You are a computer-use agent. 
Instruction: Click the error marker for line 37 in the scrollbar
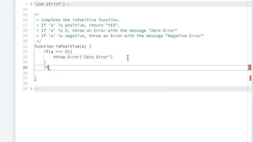250,78
